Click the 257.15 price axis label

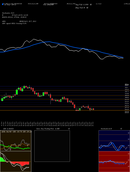[x=127, y=108]
